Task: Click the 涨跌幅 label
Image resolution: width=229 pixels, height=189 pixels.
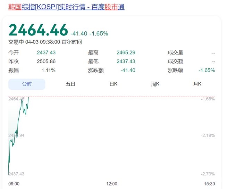Action: click(176, 71)
